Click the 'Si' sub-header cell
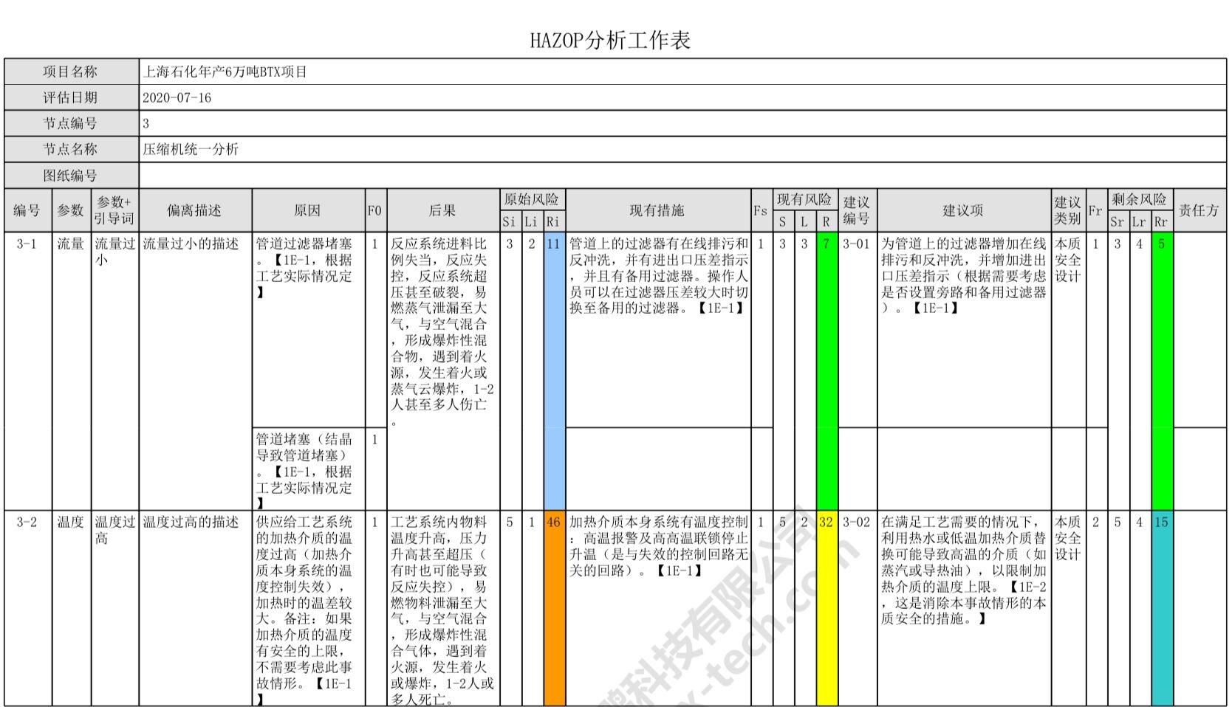The width and height of the screenshot is (1232, 707). (510, 221)
